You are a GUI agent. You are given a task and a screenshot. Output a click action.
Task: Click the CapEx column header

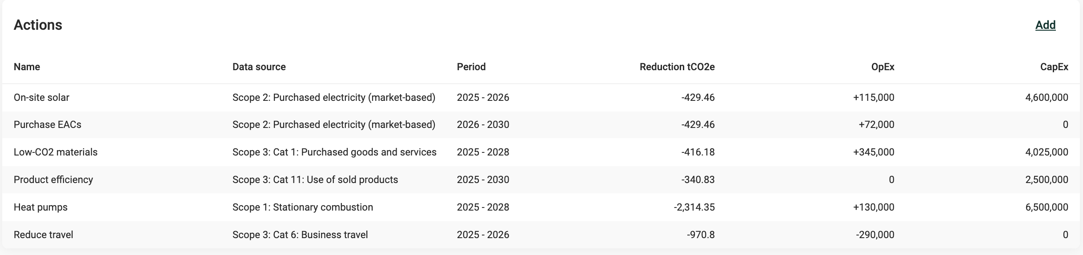(x=1054, y=67)
